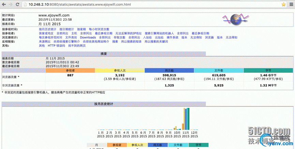
Task: Select the files value 619,605
Action: [x=219, y=75]
